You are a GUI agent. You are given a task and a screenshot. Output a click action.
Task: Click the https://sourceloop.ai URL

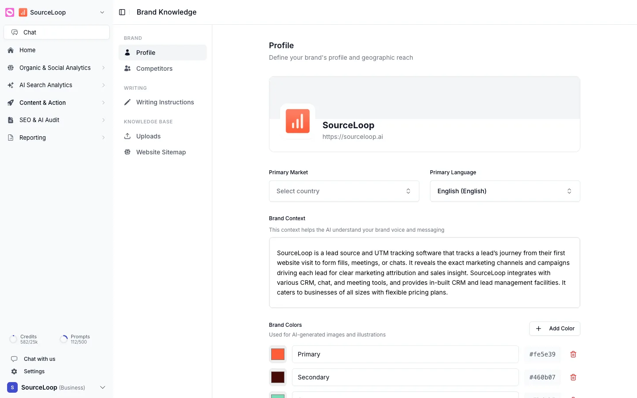point(353,137)
